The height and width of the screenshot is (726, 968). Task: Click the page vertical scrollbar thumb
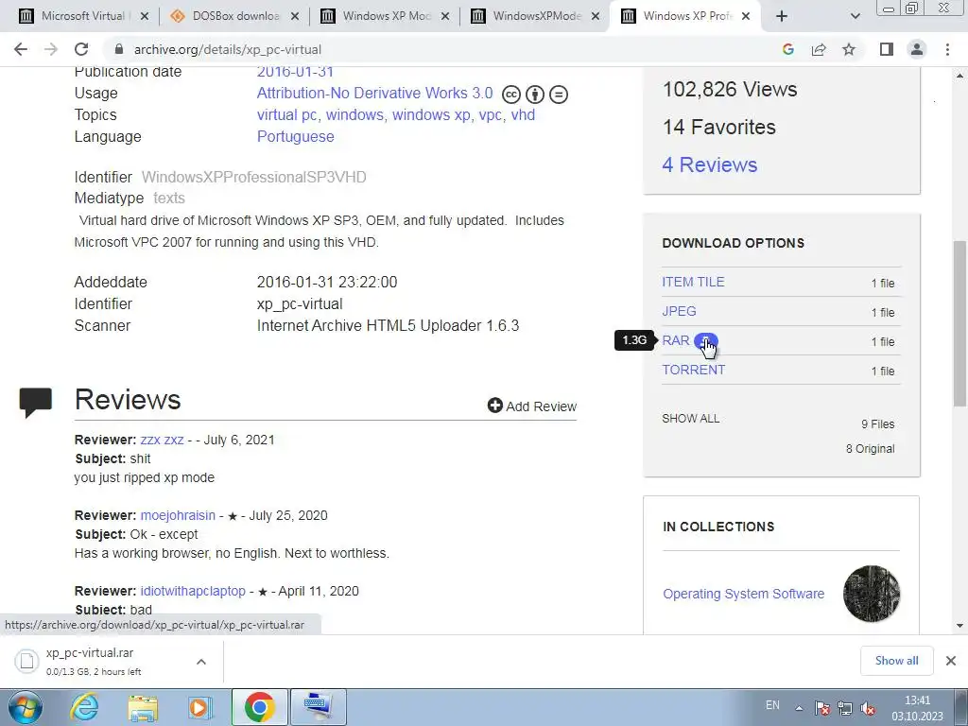(x=959, y=323)
